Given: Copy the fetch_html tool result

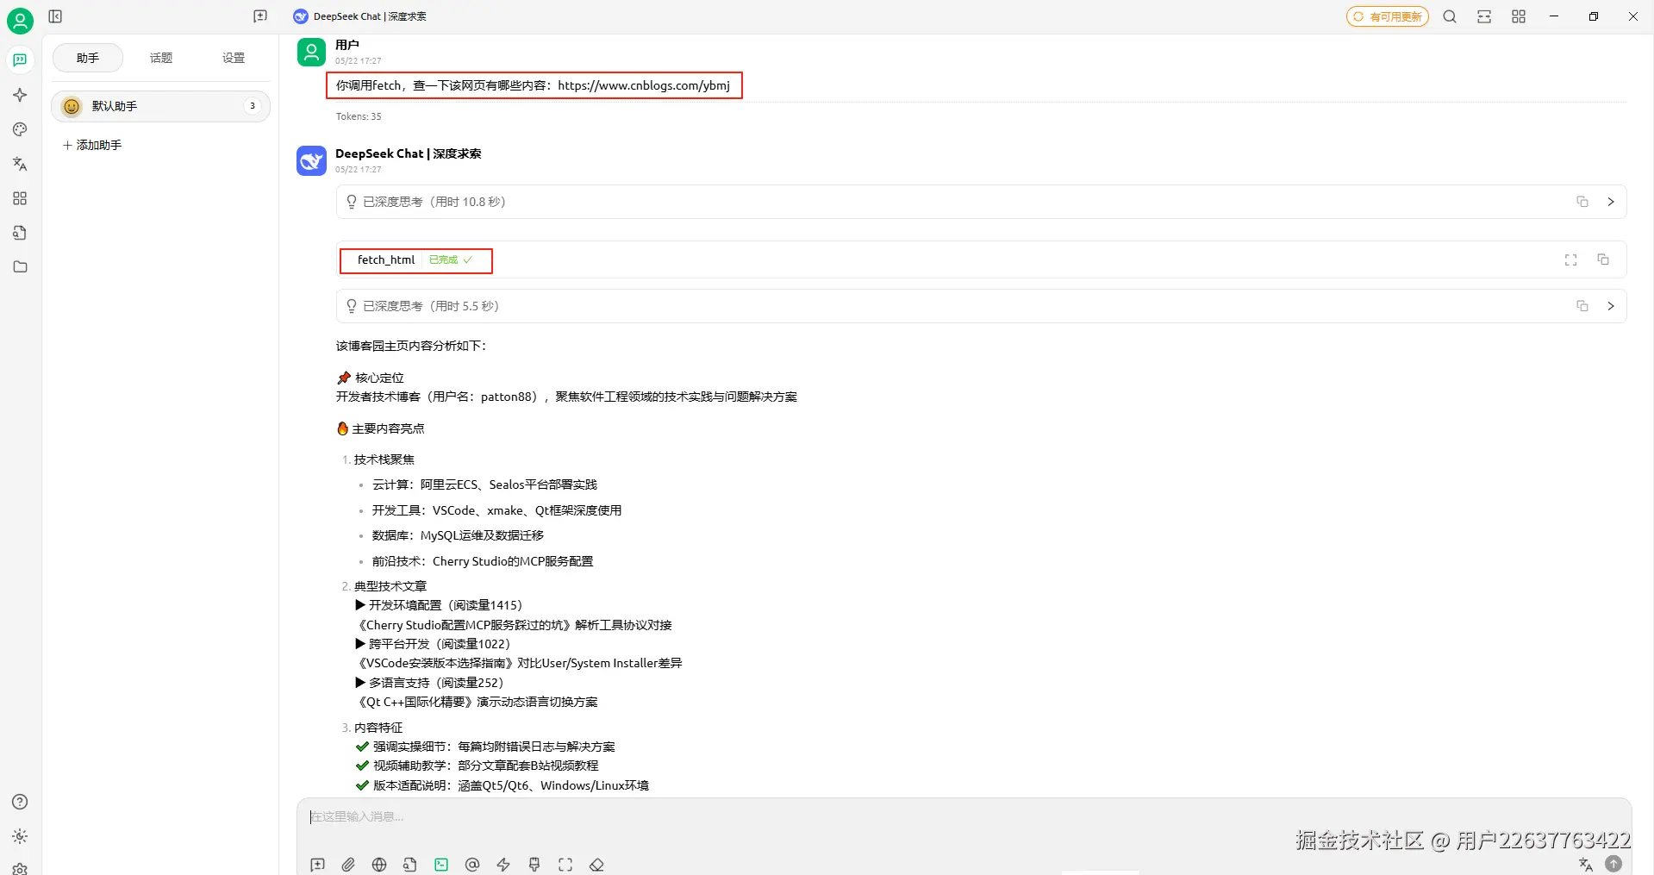Looking at the screenshot, I should 1603,259.
